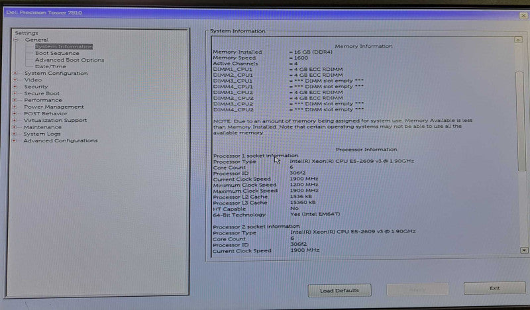Viewport: 530px width, 310px height.
Task: Expand the Security tree node
Action: [15, 87]
